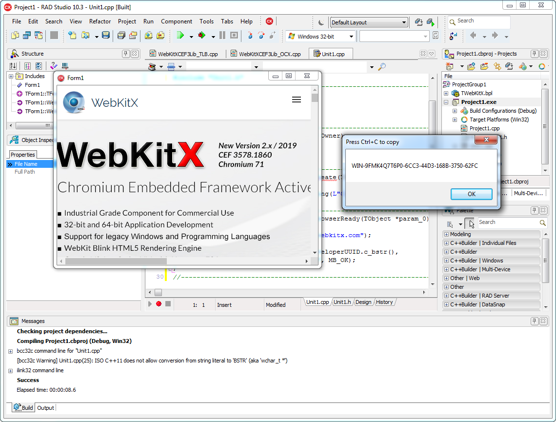Click the Add file to project icon
The image size is (556, 422).
149,35
